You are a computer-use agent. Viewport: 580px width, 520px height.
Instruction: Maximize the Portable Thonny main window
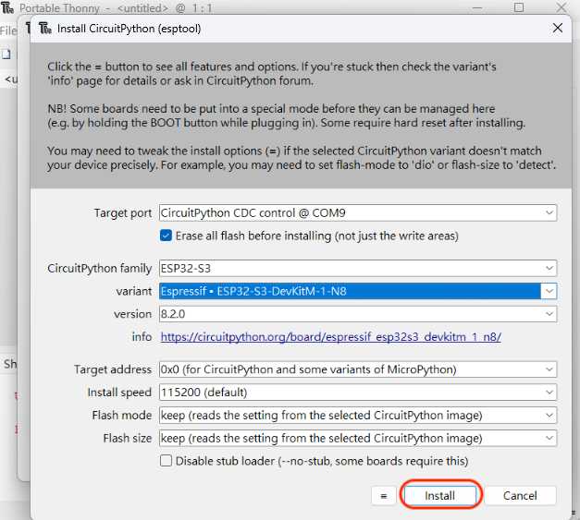tap(519, 7)
